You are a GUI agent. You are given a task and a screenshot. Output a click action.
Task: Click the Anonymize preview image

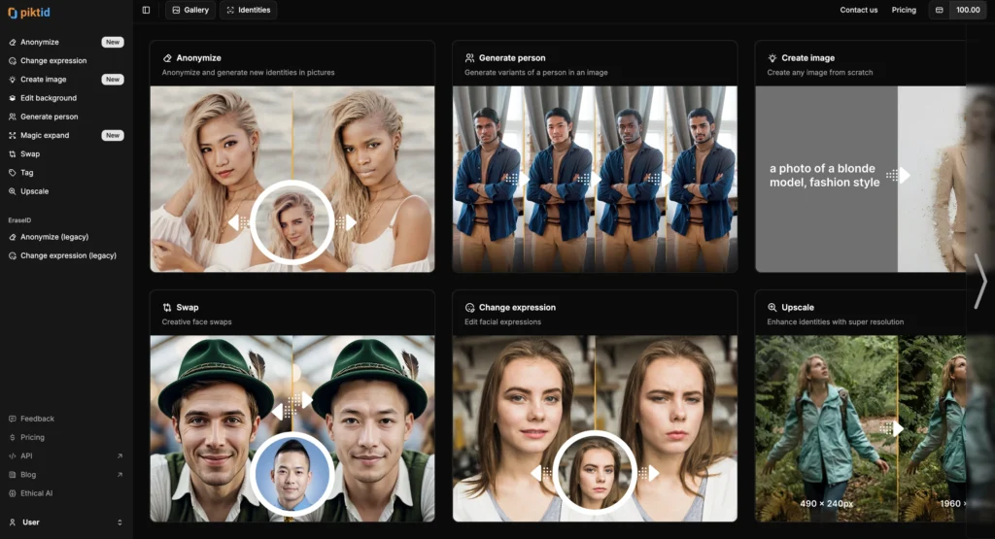click(x=292, y=179)
